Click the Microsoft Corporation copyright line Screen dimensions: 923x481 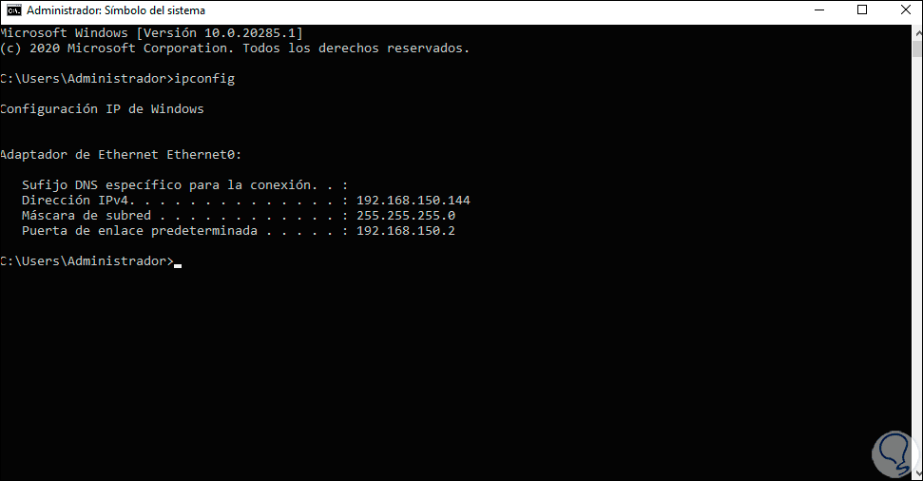pos(235,48)
